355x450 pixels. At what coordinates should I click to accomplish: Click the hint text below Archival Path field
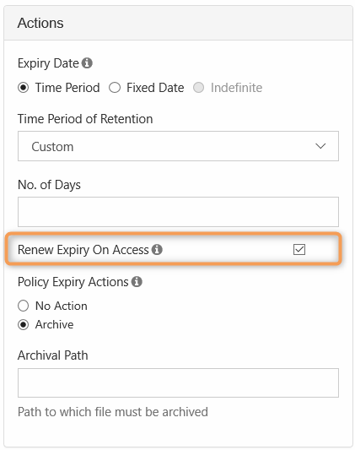click(113, 412)
